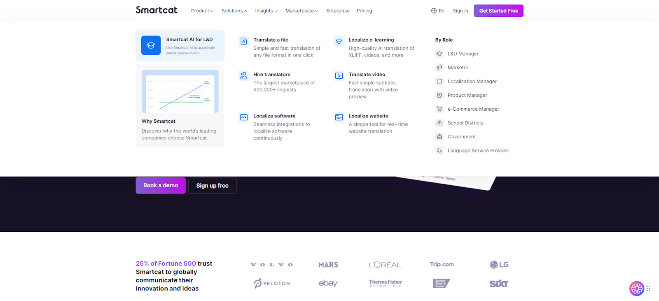Screen dimensions: 659x301
Task: Click the Get Started Free button
Action: (498, 11)
